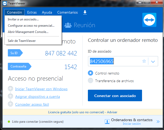164x130 pixels.
Task: Select Control remoto radio button
Action: (91, 73)
